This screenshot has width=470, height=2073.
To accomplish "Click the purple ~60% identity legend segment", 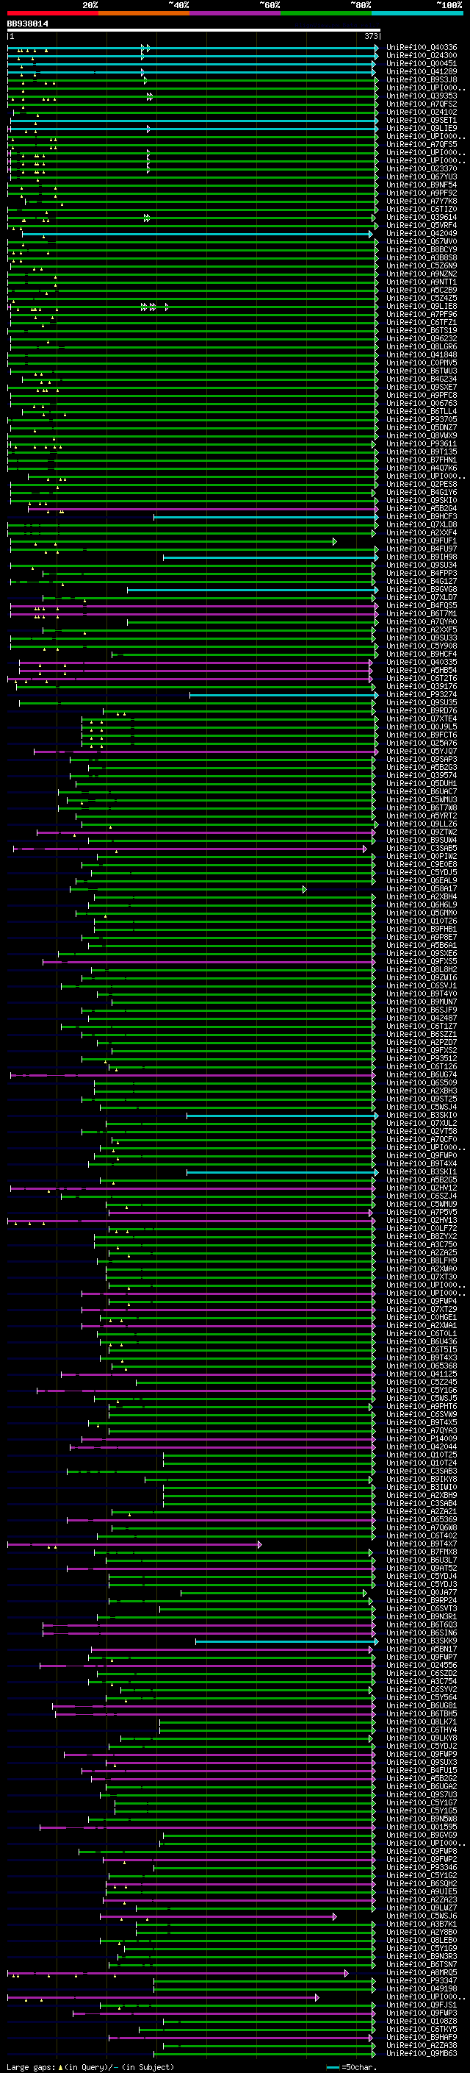I will (x=234, y=13).
